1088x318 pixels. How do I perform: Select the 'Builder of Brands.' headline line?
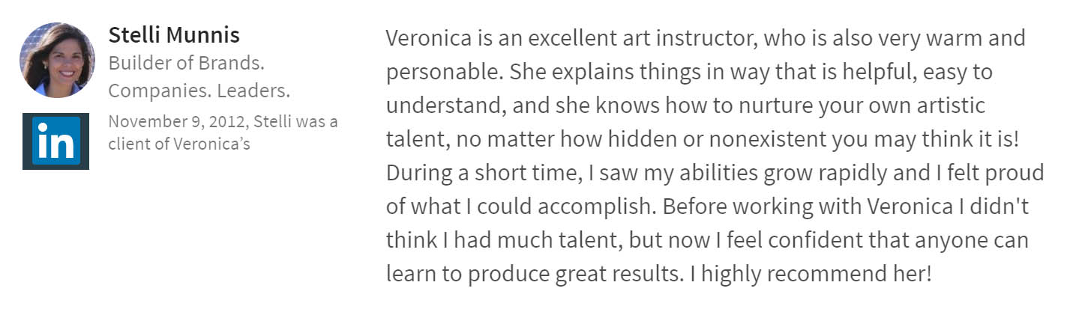click(x=186, y=63)
